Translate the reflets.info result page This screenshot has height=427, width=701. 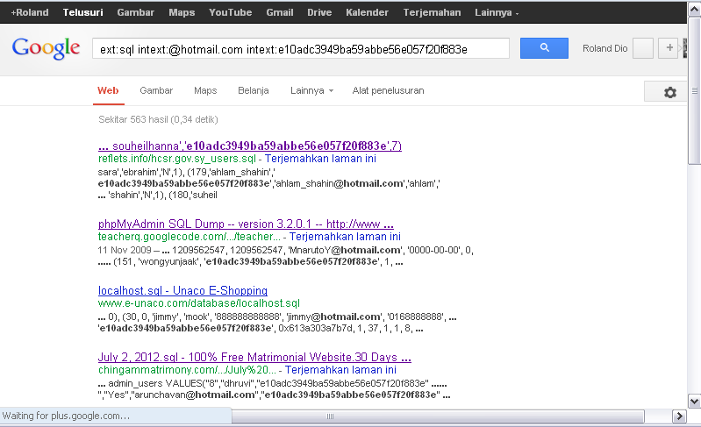[320, 159]
